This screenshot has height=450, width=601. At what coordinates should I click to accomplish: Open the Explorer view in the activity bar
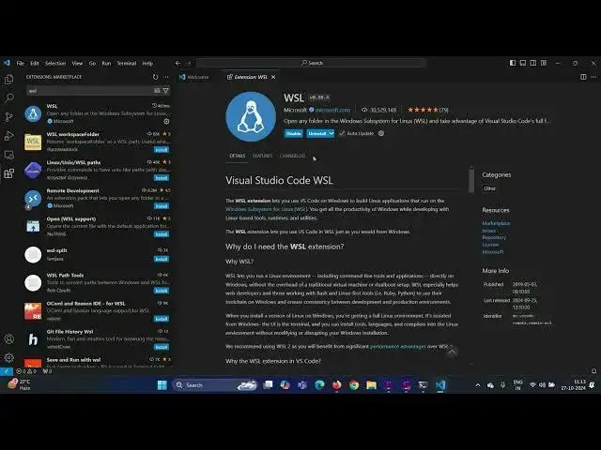click(8, 79)
